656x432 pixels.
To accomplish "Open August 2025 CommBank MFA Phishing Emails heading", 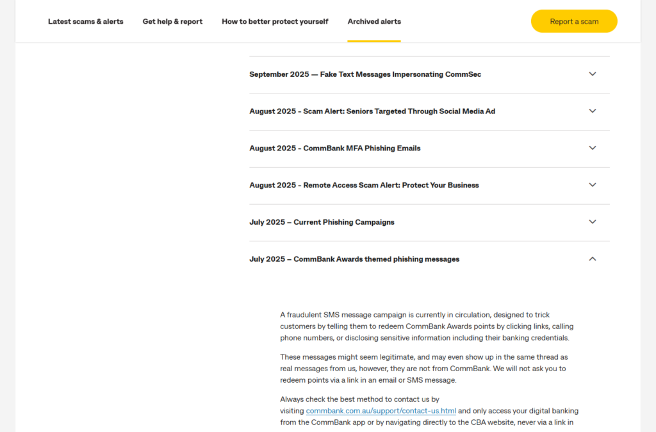I will click(334, 148).
